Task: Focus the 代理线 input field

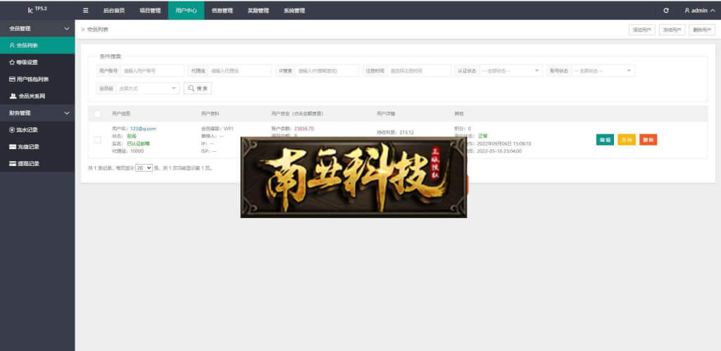Action: point(239,71)
